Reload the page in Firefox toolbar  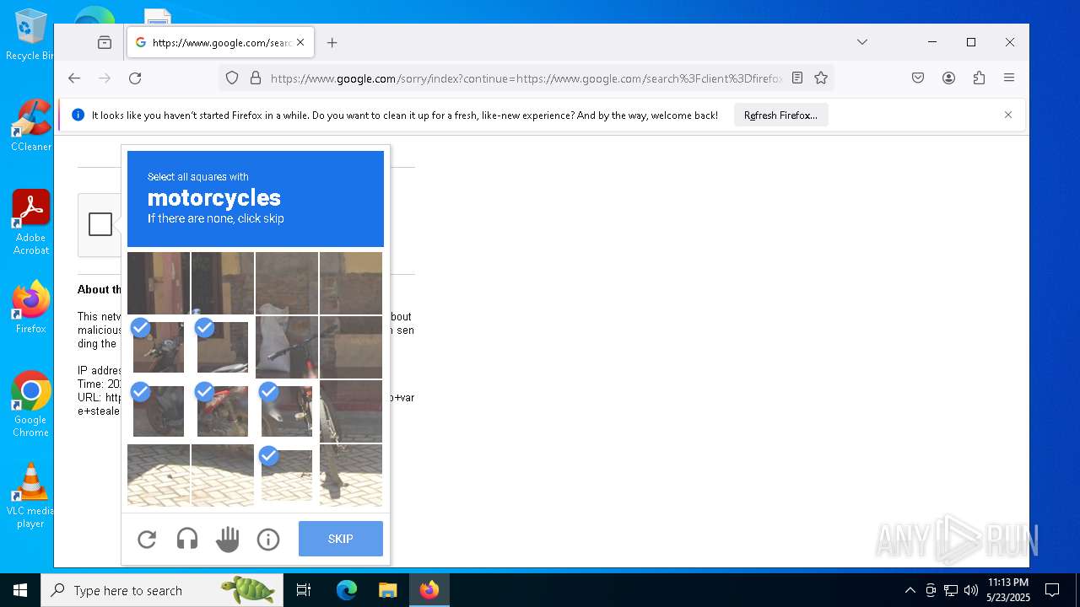click(x=135, y=78)
